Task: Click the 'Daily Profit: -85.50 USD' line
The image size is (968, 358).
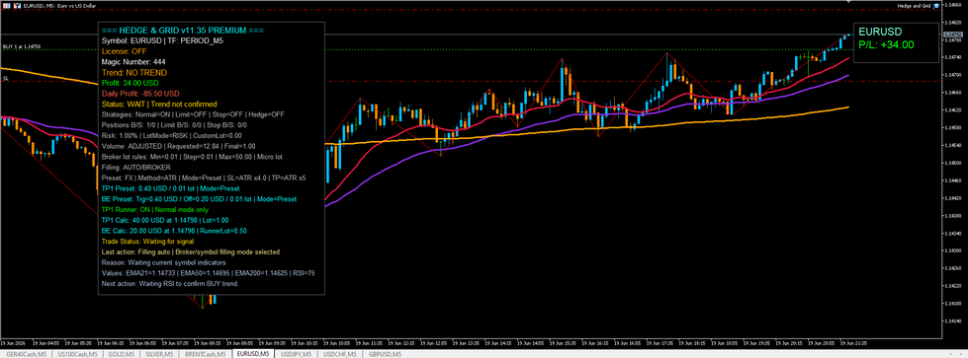Action: [x=140, y=94]
